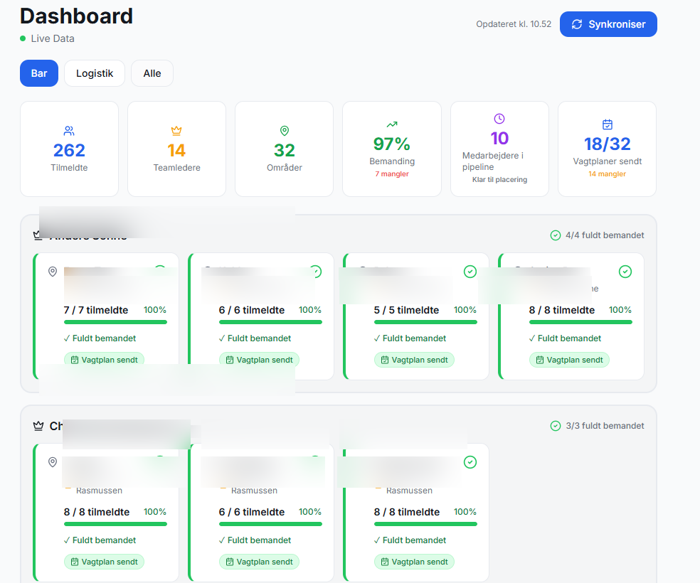Click the progress bar of the 6/6 card under 4/4 fuldt bemandet
Viewport: 700px width, 583px height.
pyautogui.click(x=270, y=322)
